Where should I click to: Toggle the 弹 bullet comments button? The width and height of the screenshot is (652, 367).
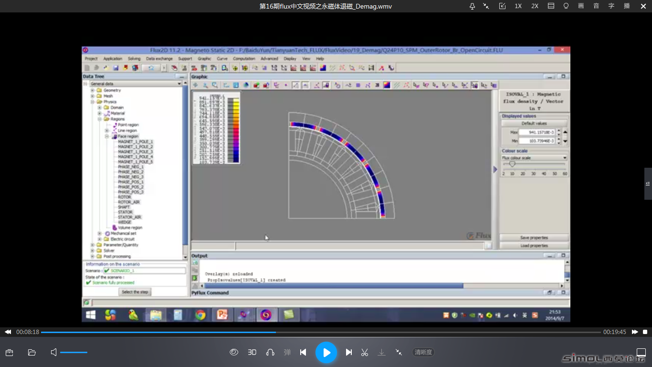(x=287, y=352)
